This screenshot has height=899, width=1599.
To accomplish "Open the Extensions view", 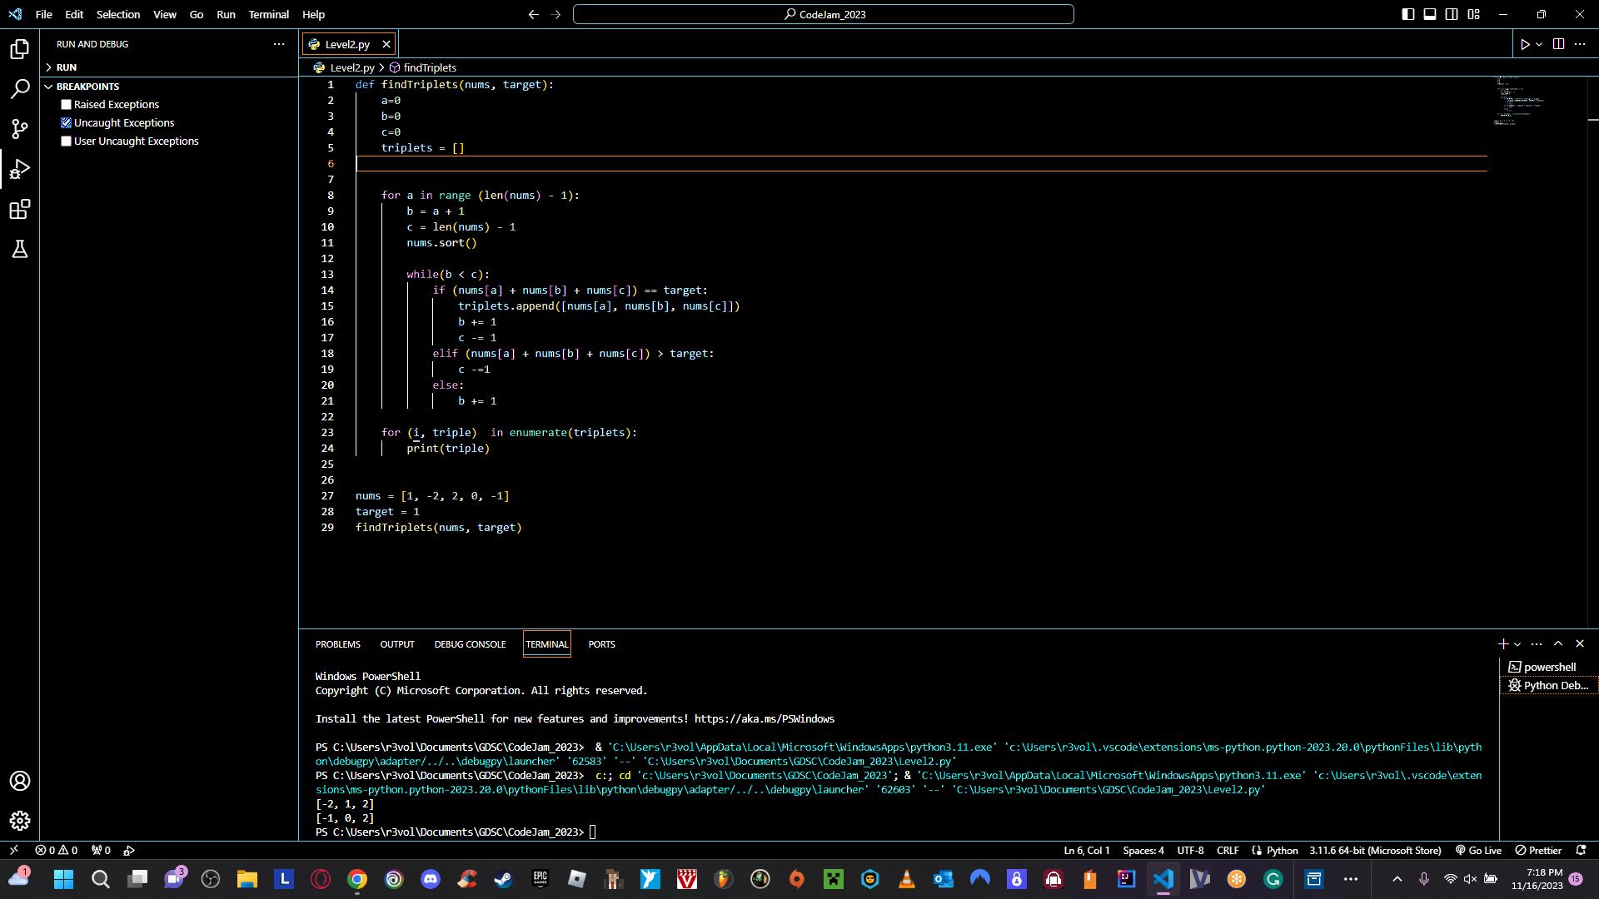I will point(20,209).
